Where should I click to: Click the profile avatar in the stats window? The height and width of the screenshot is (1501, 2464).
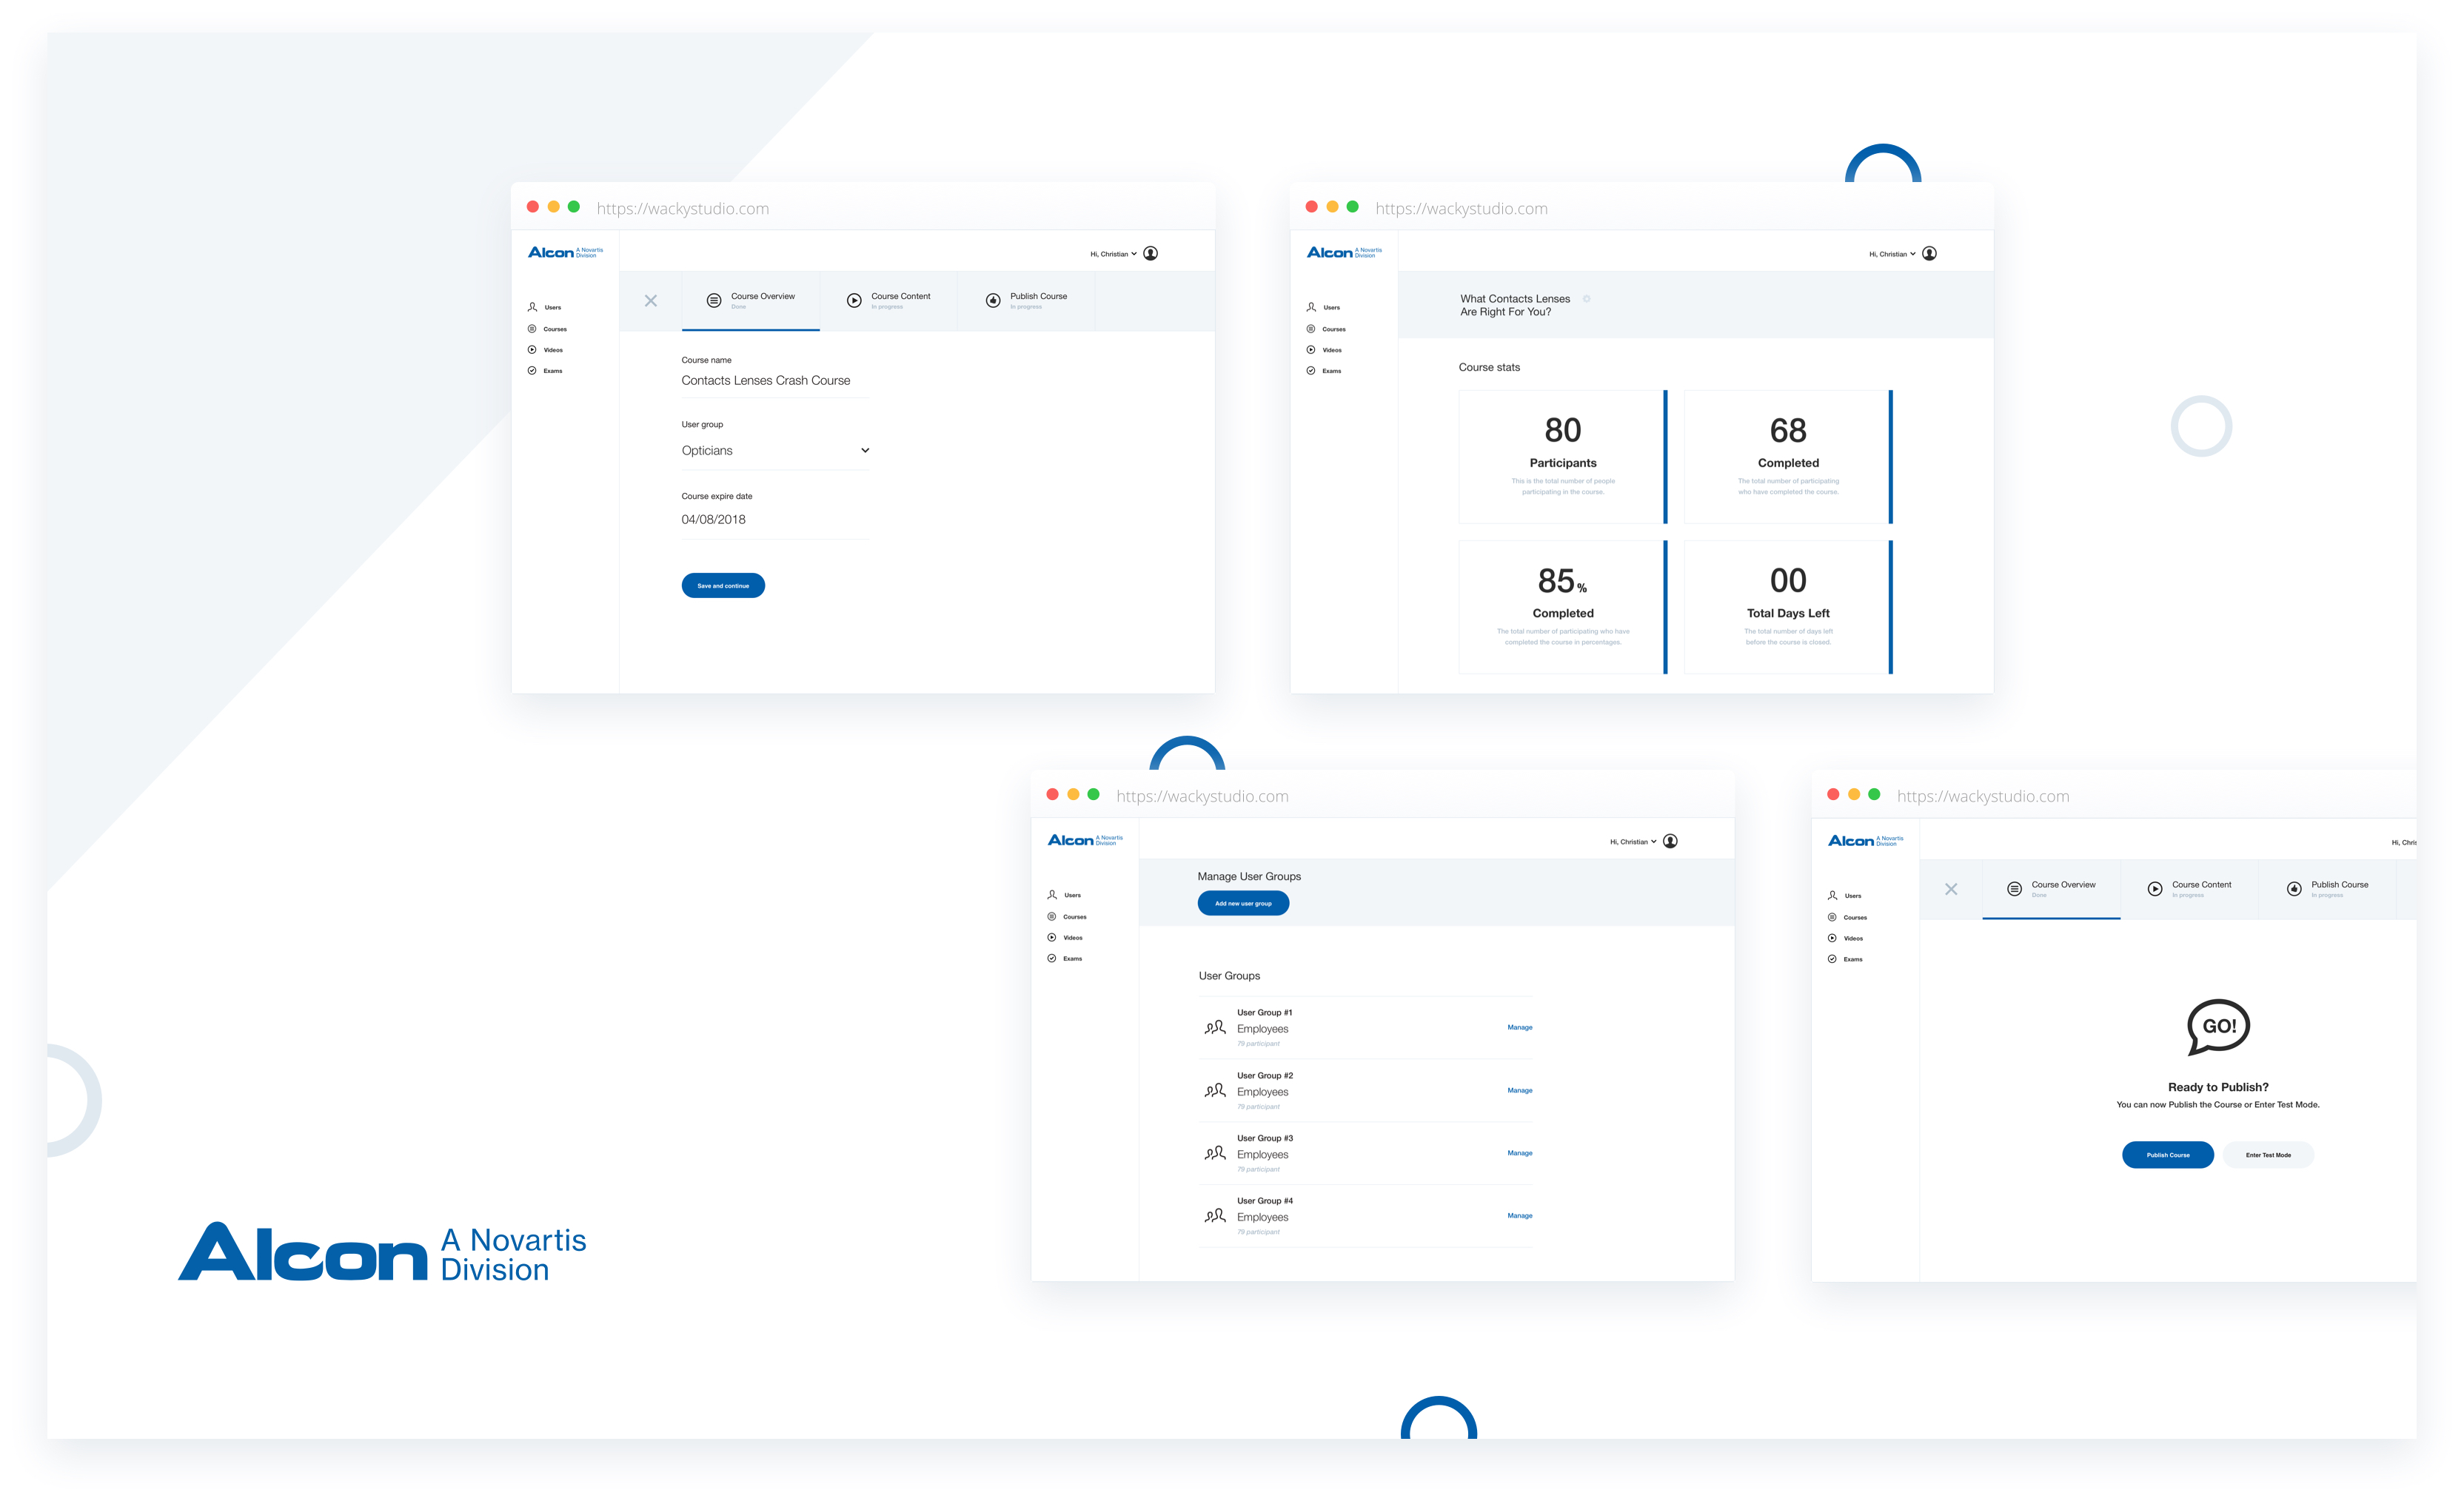coord(1929,254)
